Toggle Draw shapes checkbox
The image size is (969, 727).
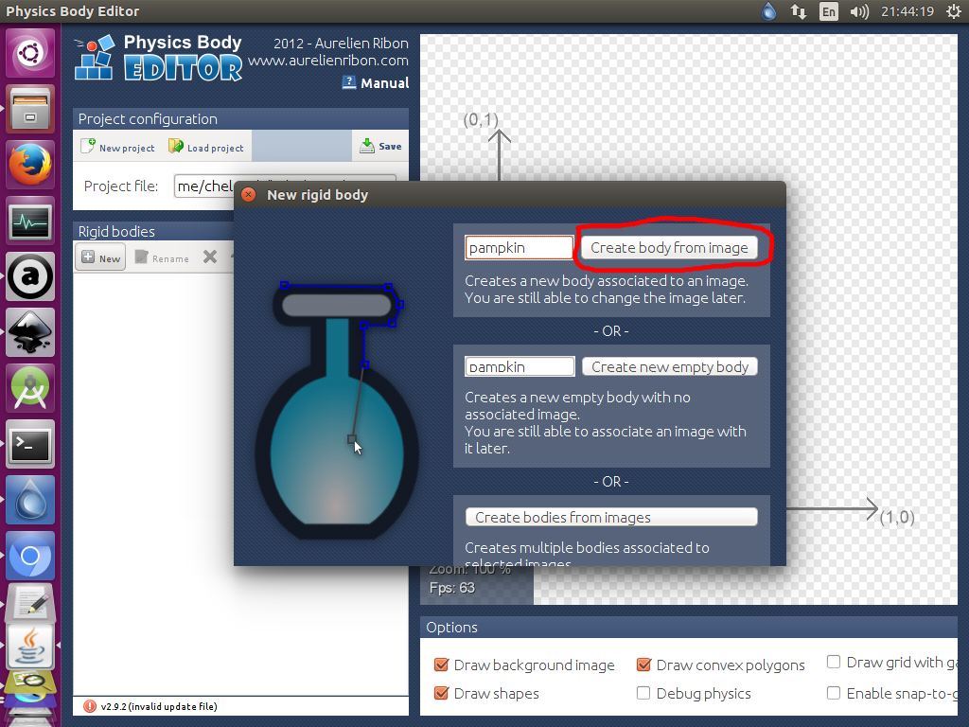(x=441, y=693)
